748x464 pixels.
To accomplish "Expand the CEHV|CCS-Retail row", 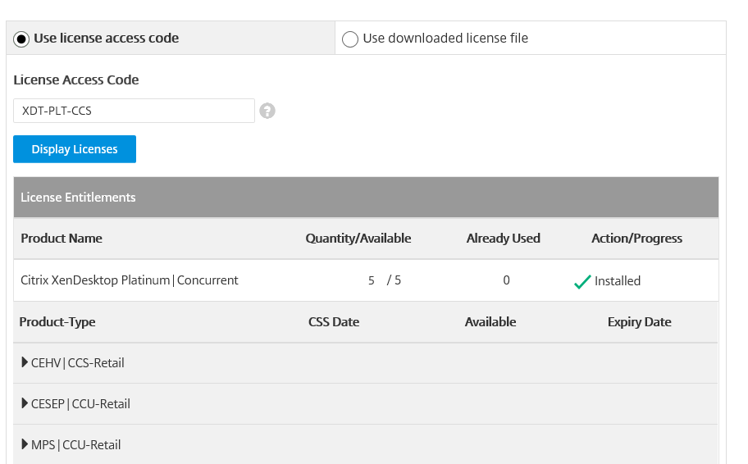I will (x=25, y=362).
